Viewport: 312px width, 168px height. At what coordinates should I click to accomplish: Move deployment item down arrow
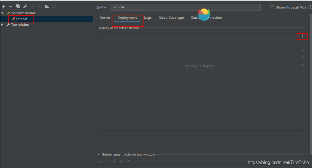303,58
